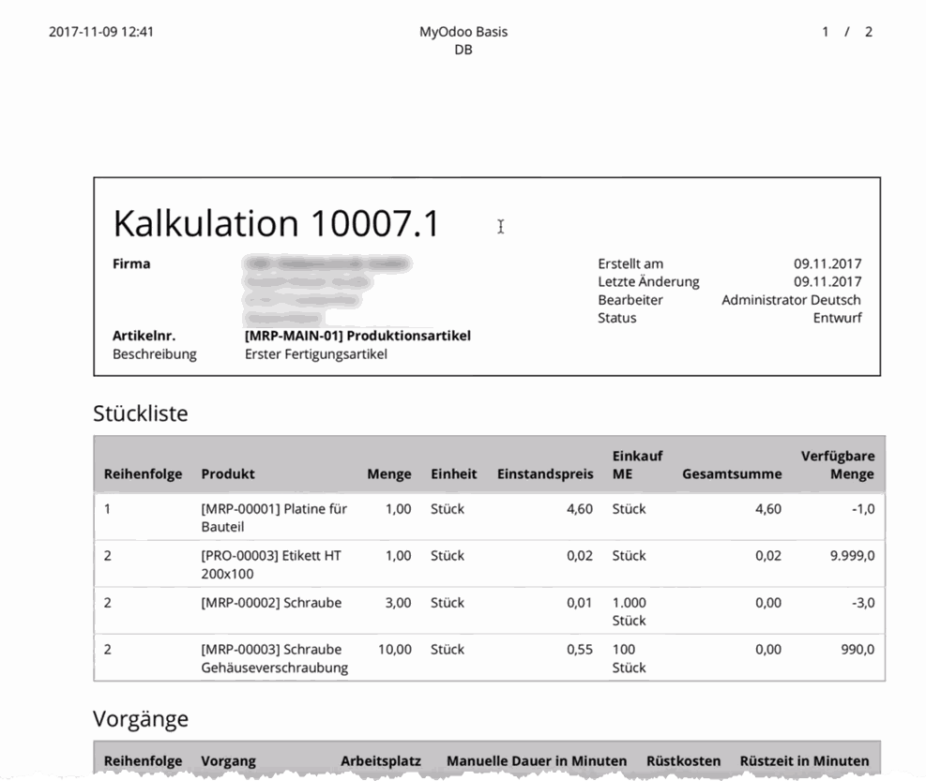Viewport: 926px width, 781px height.
Task: Click the Verfügbare Menge column header
Action: [x=838, y=465]
